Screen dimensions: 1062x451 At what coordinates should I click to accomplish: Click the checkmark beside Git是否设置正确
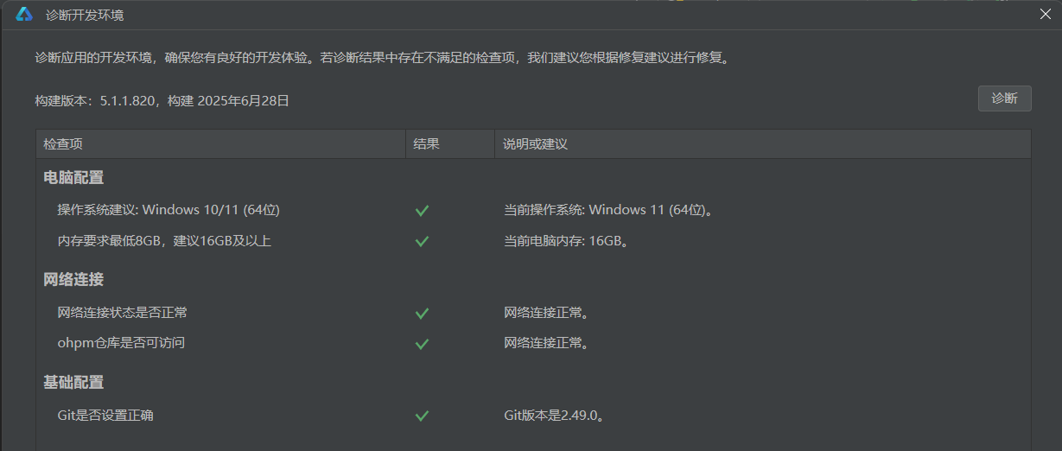coord(422,416)
